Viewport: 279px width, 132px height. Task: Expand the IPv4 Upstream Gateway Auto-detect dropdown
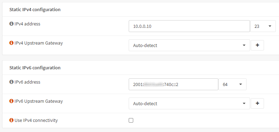[189, 45]
